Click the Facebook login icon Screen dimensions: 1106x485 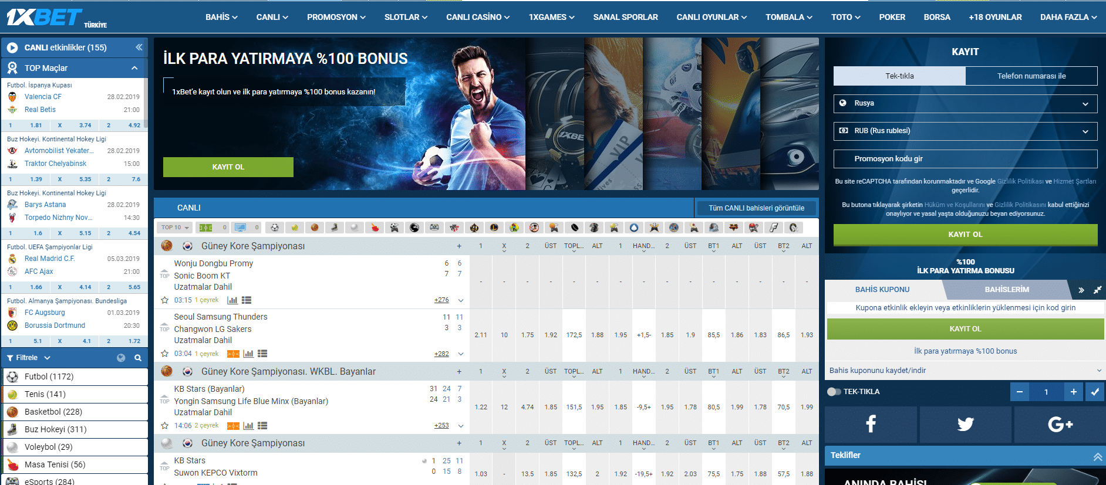[871, 424]
